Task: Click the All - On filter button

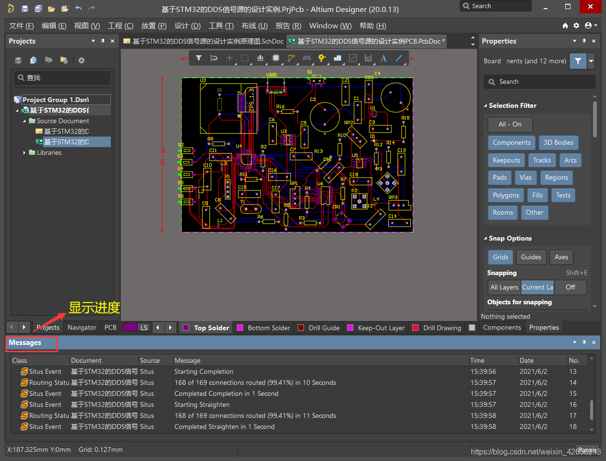Action: click(510, 124)
